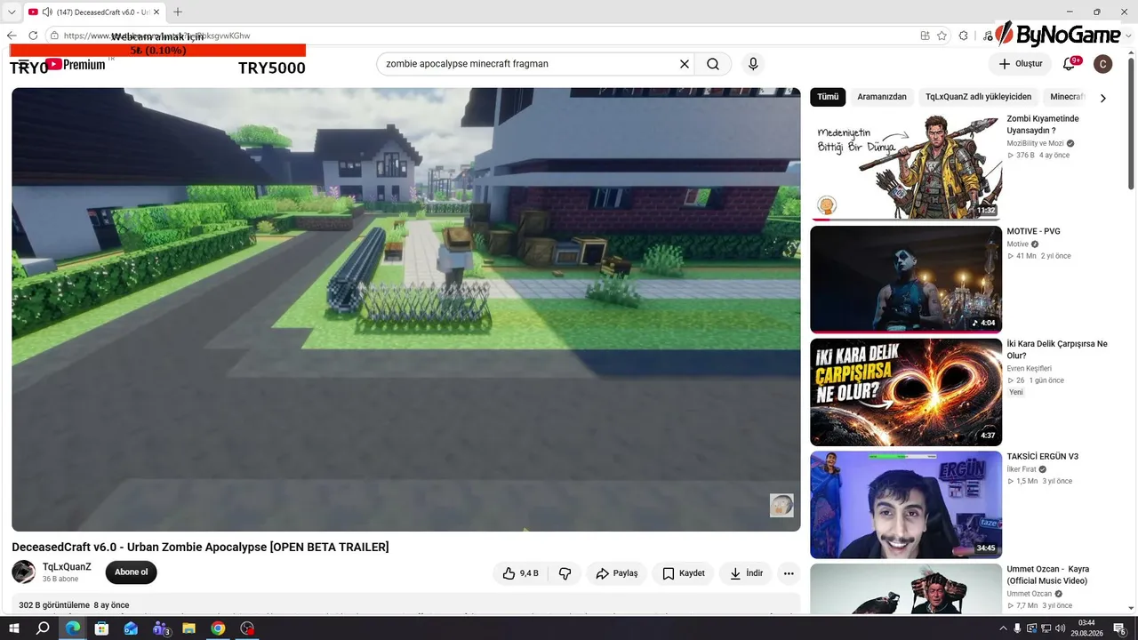Subscribe with the Abone ol button
The image size is (1138, 640).
[x=131, y=572]
